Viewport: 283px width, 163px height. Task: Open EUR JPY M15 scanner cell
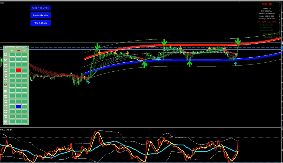coord(18,85)
